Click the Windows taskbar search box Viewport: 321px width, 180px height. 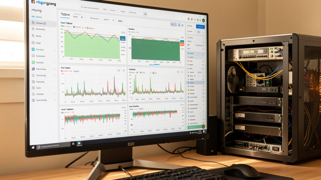pos(53,146)
